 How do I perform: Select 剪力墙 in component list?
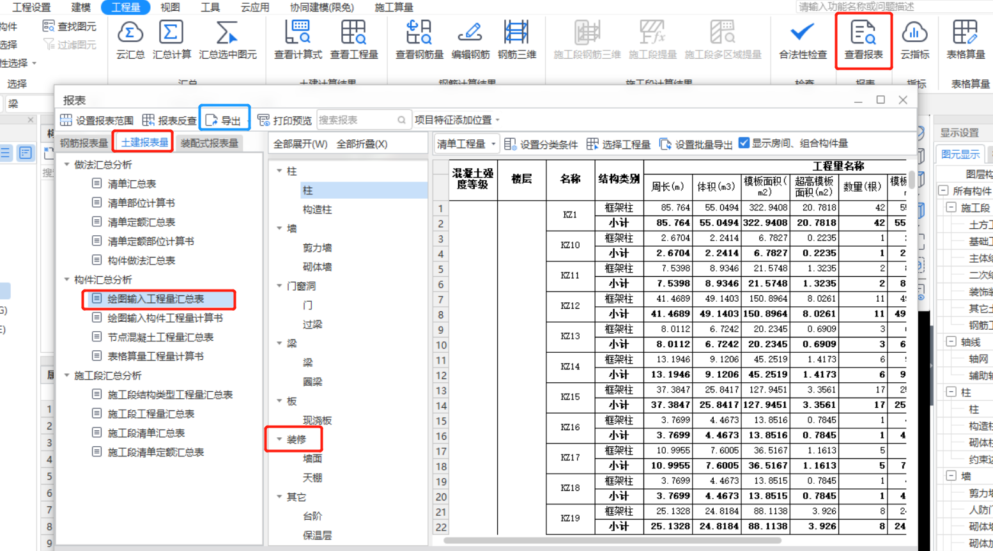[318, 248]
